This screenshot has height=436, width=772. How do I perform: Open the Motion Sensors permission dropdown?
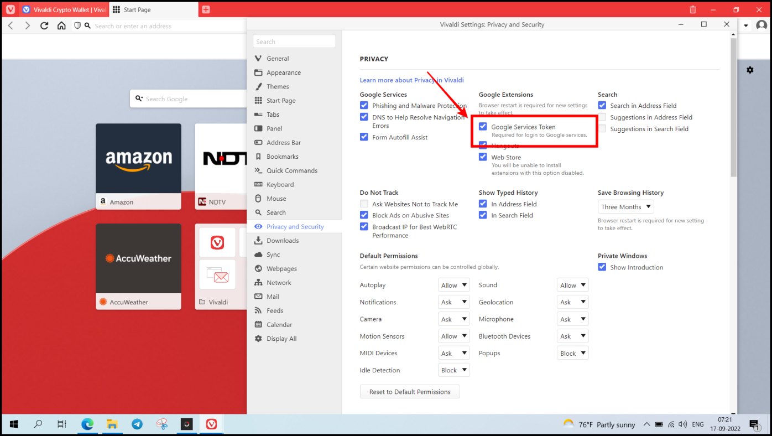[x=454, y=336]
